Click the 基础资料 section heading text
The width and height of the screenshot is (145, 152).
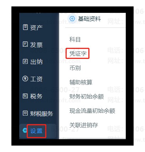89,19
